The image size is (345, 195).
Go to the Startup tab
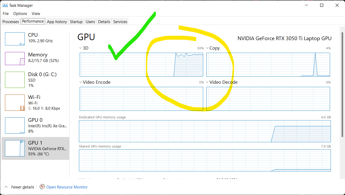tap(76, 22)
